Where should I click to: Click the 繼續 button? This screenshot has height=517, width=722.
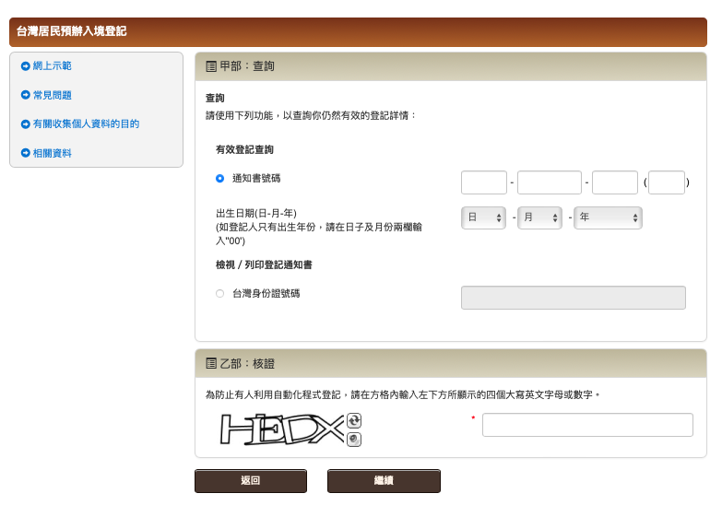pyautogui.click(x=384, y=481)
